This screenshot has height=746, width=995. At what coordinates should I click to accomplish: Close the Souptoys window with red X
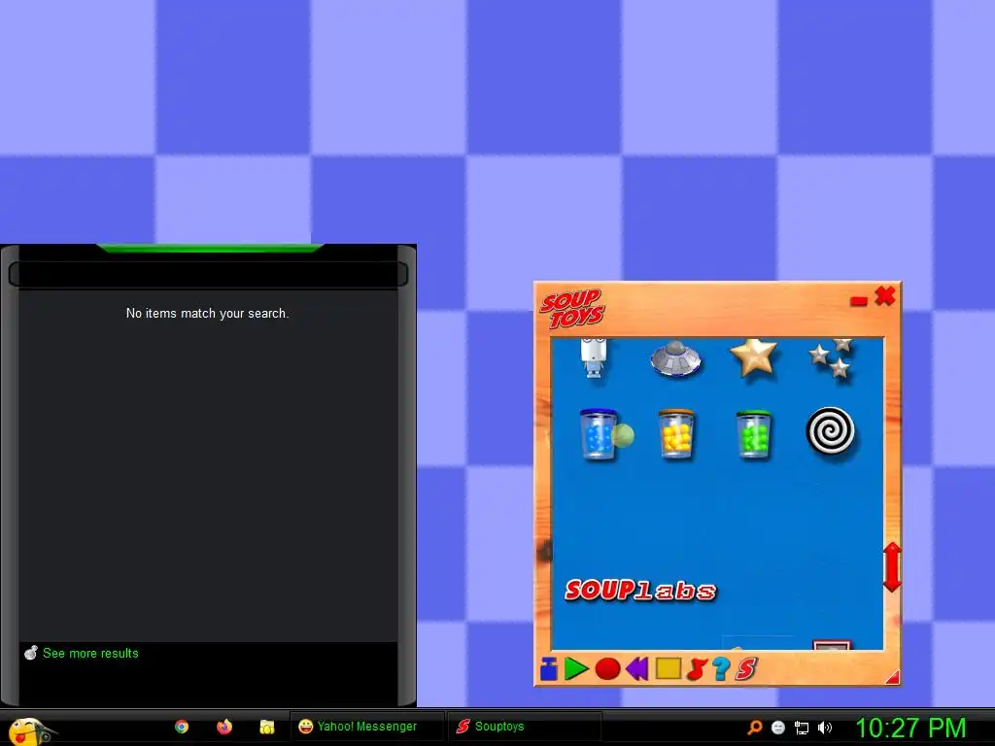[x=884, y=295]
